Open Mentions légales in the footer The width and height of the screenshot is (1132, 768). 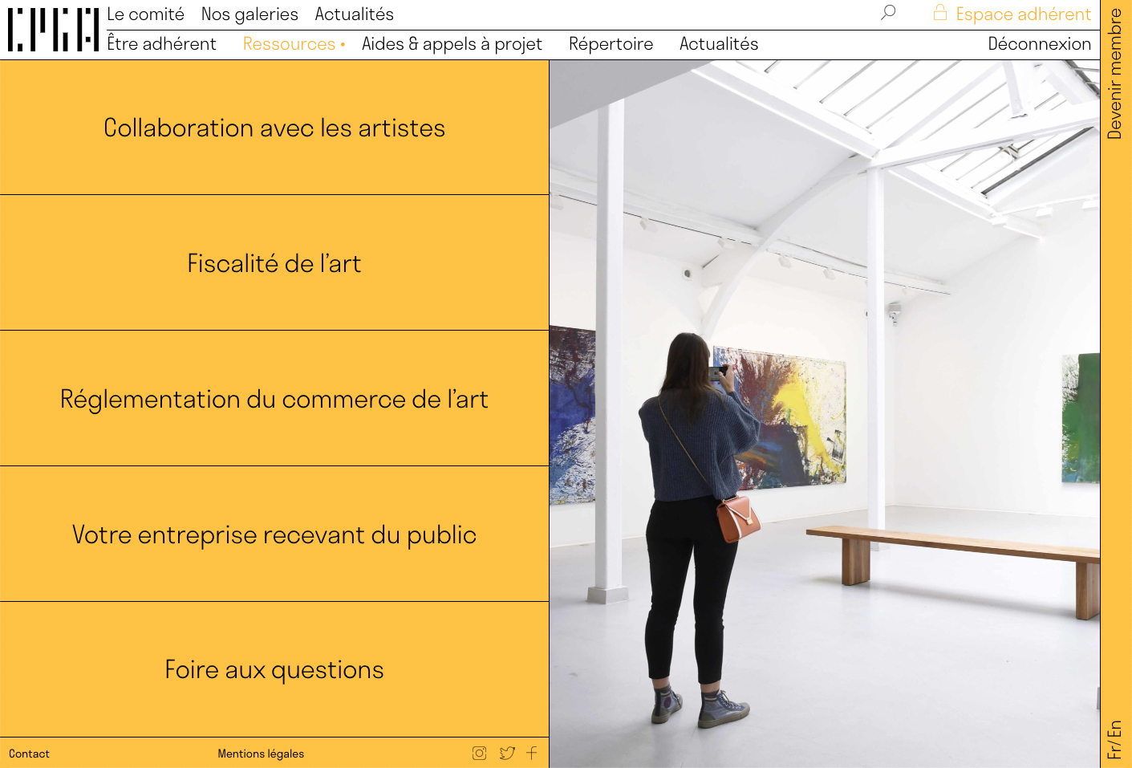click(x=261, y=754)
